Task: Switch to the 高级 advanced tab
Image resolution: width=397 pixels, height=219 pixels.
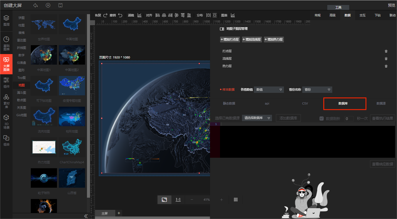Action: [x=333, y=15]
